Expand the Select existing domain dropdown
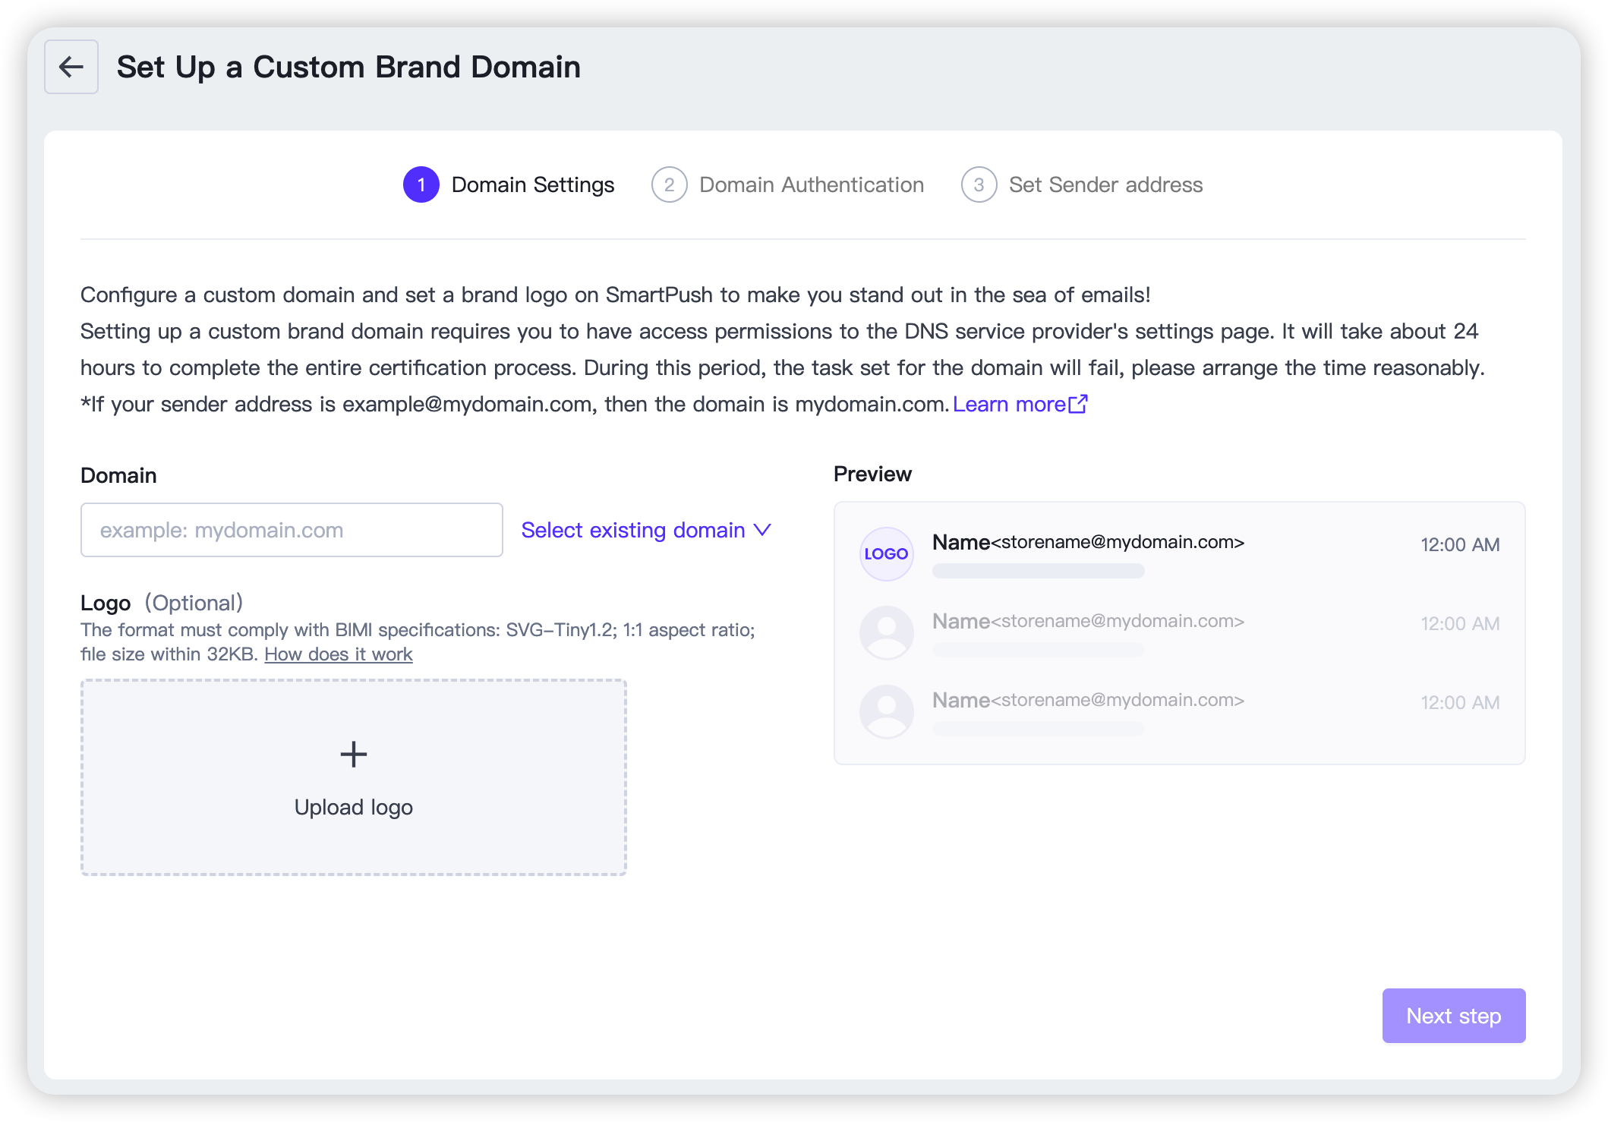 tap(646, 530)
